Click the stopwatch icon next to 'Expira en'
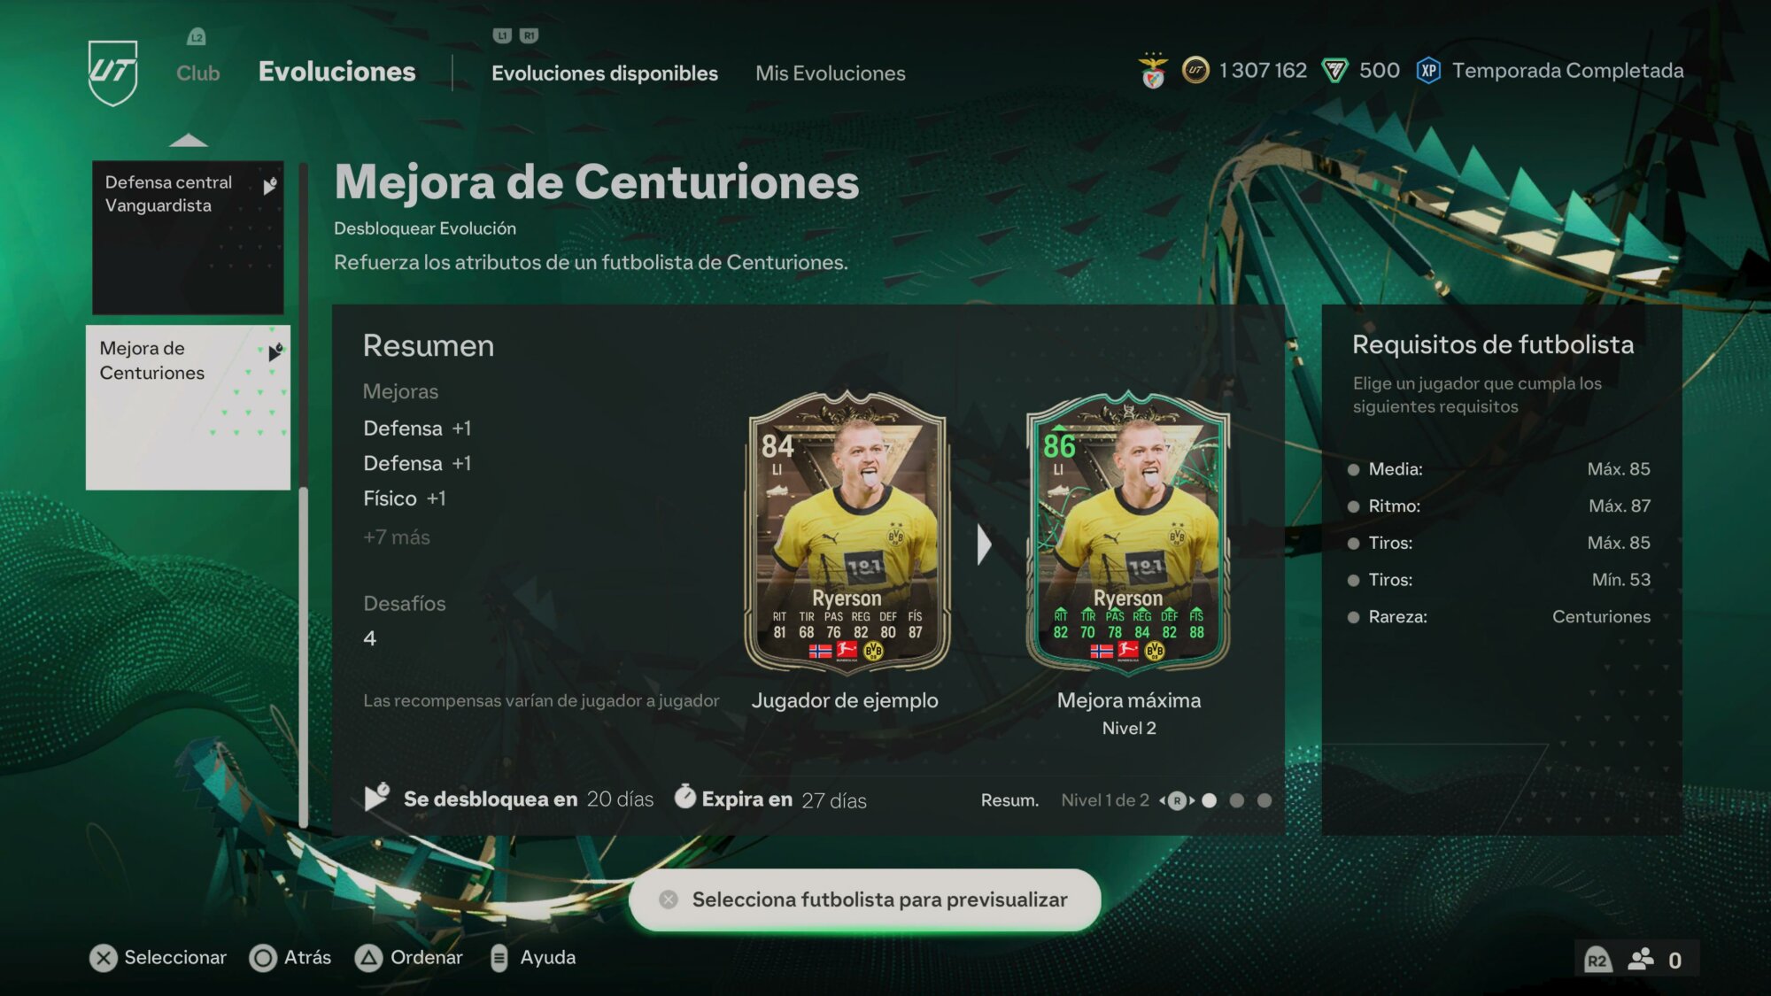This screenshot has width=1771, height=996. pos(684,797)
